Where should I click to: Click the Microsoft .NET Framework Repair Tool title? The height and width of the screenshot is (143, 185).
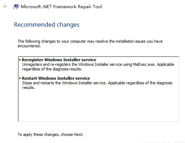click(x=61, y=6)
